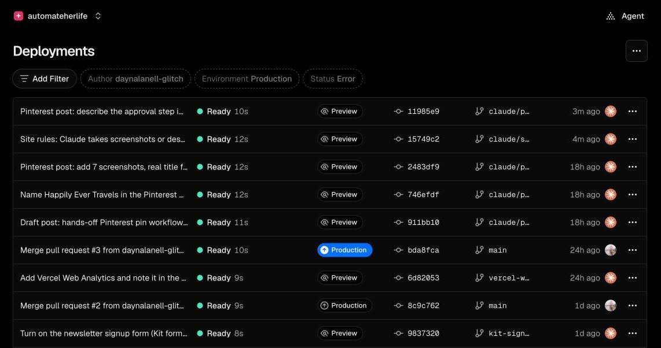Open row actions menu for 11985e9 deployment

[632, 112]
